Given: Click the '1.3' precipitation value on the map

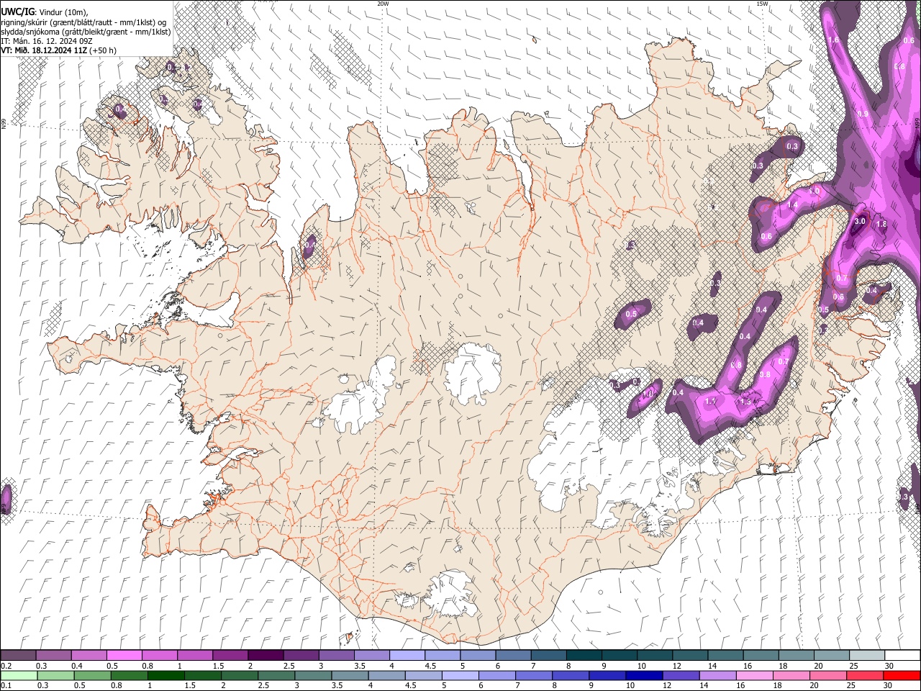Looking at the screenshot, I should [745, 402].
